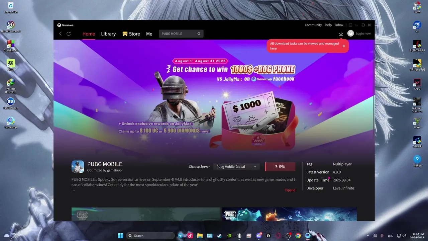Open the right PUBG Mobile spooky thumbnail
This screenshot has width=428, height=241.
(x=289, y=214)
